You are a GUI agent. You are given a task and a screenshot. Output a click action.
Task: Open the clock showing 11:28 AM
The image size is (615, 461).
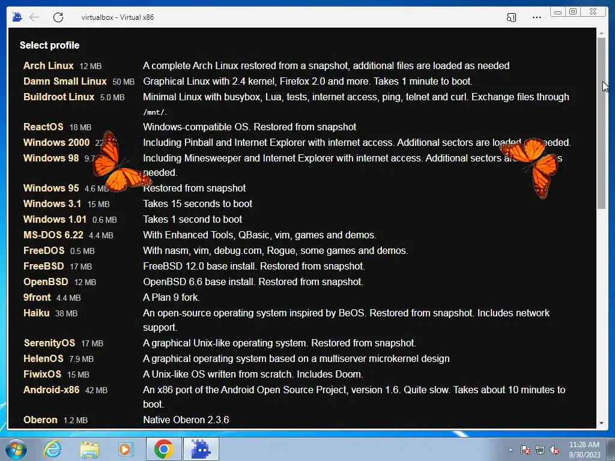pyautogui.click(x=584, y=445)
